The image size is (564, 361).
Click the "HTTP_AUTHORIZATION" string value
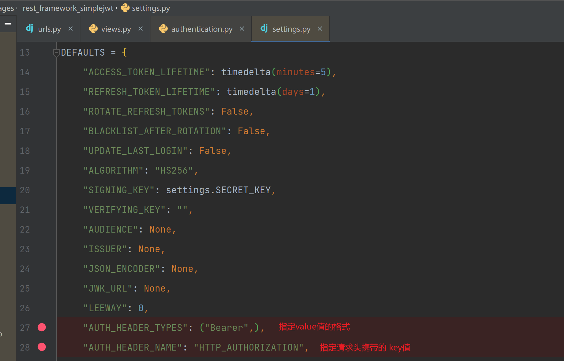point(249,347)
